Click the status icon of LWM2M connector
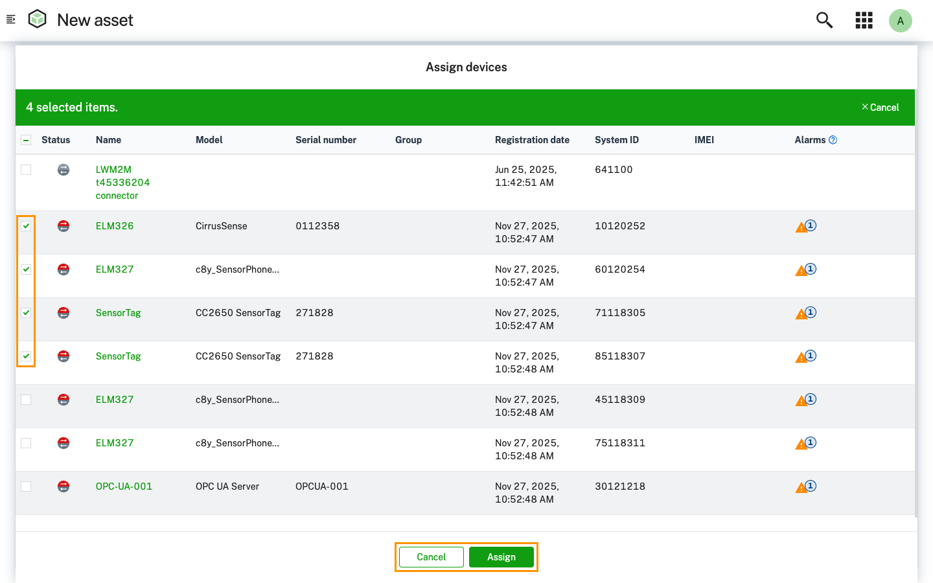Image resolution: width=933 pixels, height=583 pixels. [x=63, y=170]
